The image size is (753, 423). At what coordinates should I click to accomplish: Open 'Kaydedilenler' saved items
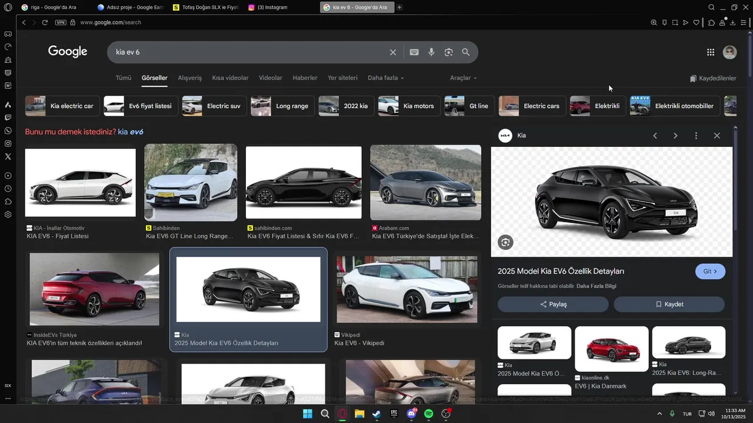pyautogui.click(x=713, y=78)
